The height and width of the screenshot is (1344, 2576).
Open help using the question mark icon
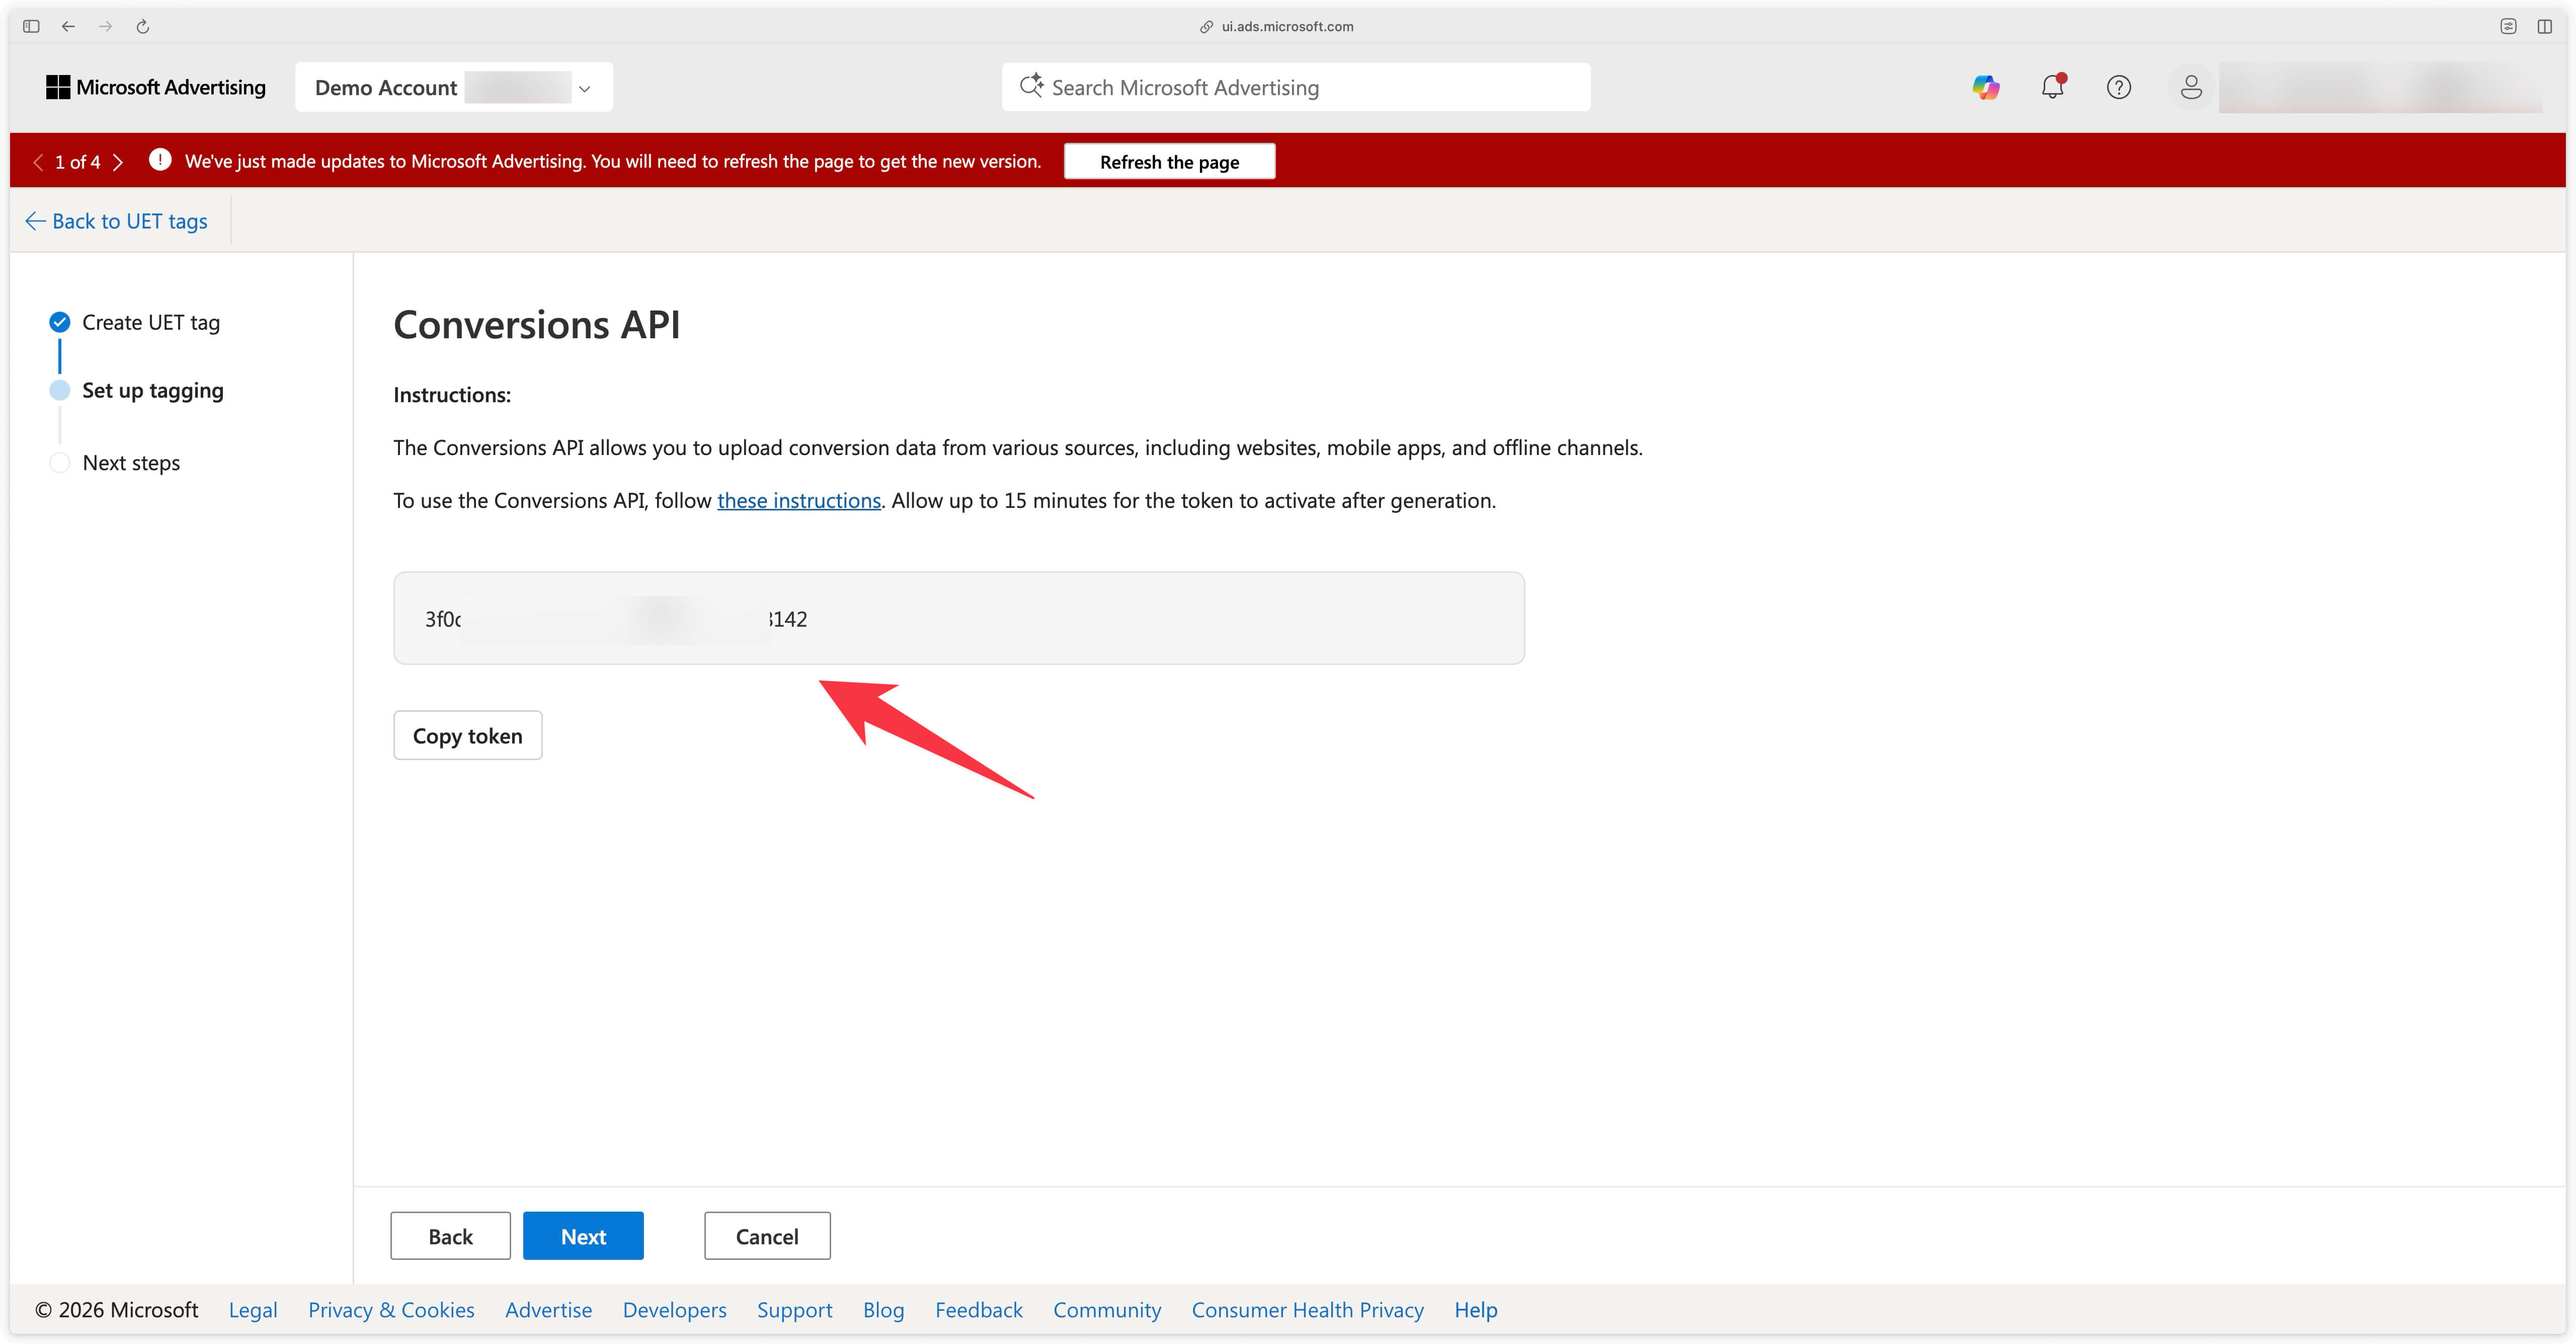click(x=2119, y=87)
